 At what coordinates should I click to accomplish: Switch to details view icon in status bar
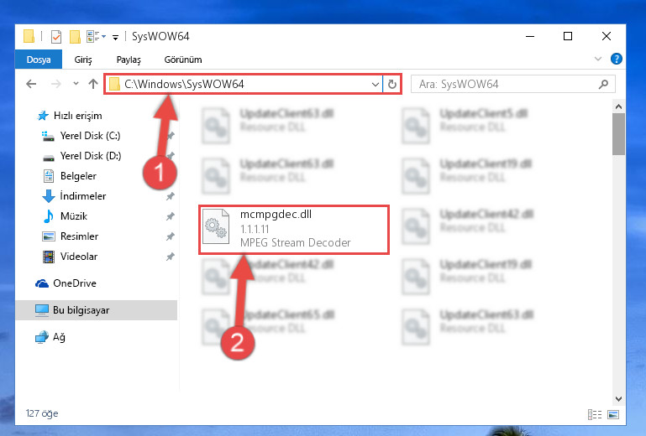(x=595, y=414)
